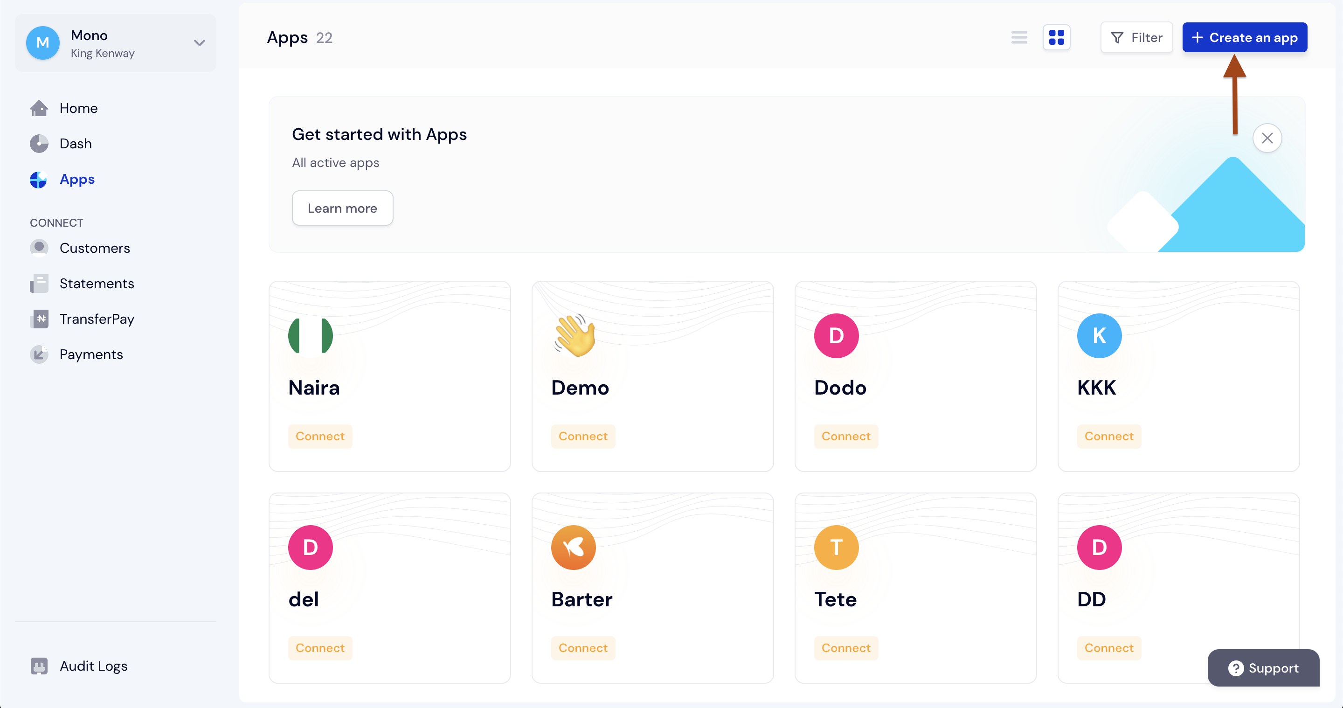Switch to grid view layout
Screen dimensions: 1343x708
point(1056,37)
